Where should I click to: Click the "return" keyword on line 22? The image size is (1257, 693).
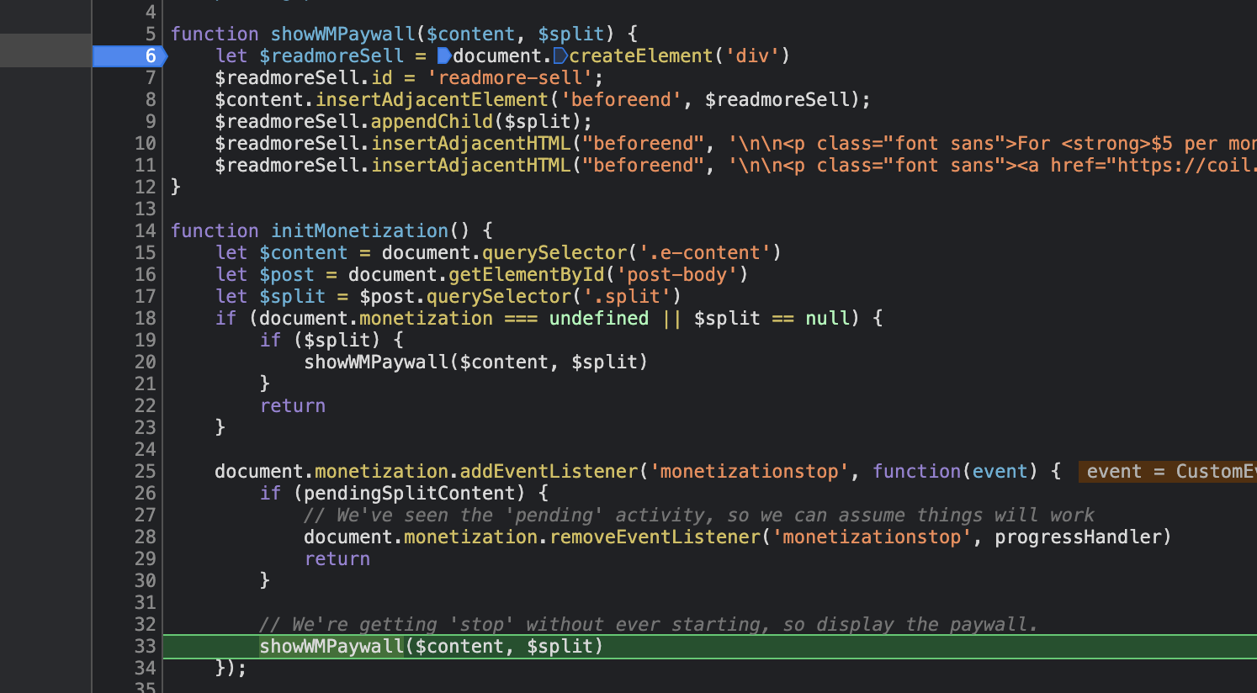tap(292, 405)
